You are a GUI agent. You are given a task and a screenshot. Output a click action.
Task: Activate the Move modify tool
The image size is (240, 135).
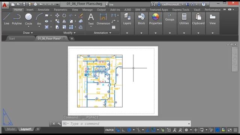[x=57, y=15]
